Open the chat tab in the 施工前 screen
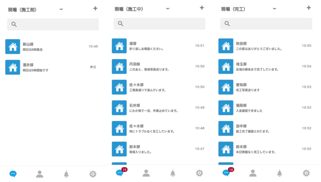Screen dimensions: 321x182 [x=13, y=174]
